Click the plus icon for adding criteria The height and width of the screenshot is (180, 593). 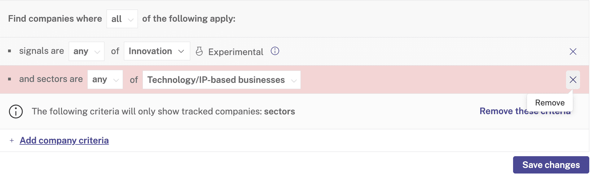(12, 140)
